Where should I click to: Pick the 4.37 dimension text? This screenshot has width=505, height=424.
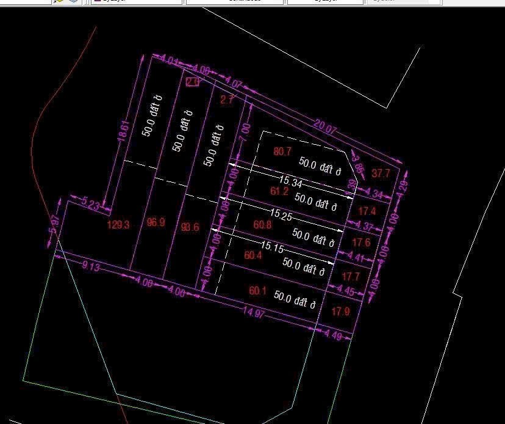click(365, 225)
